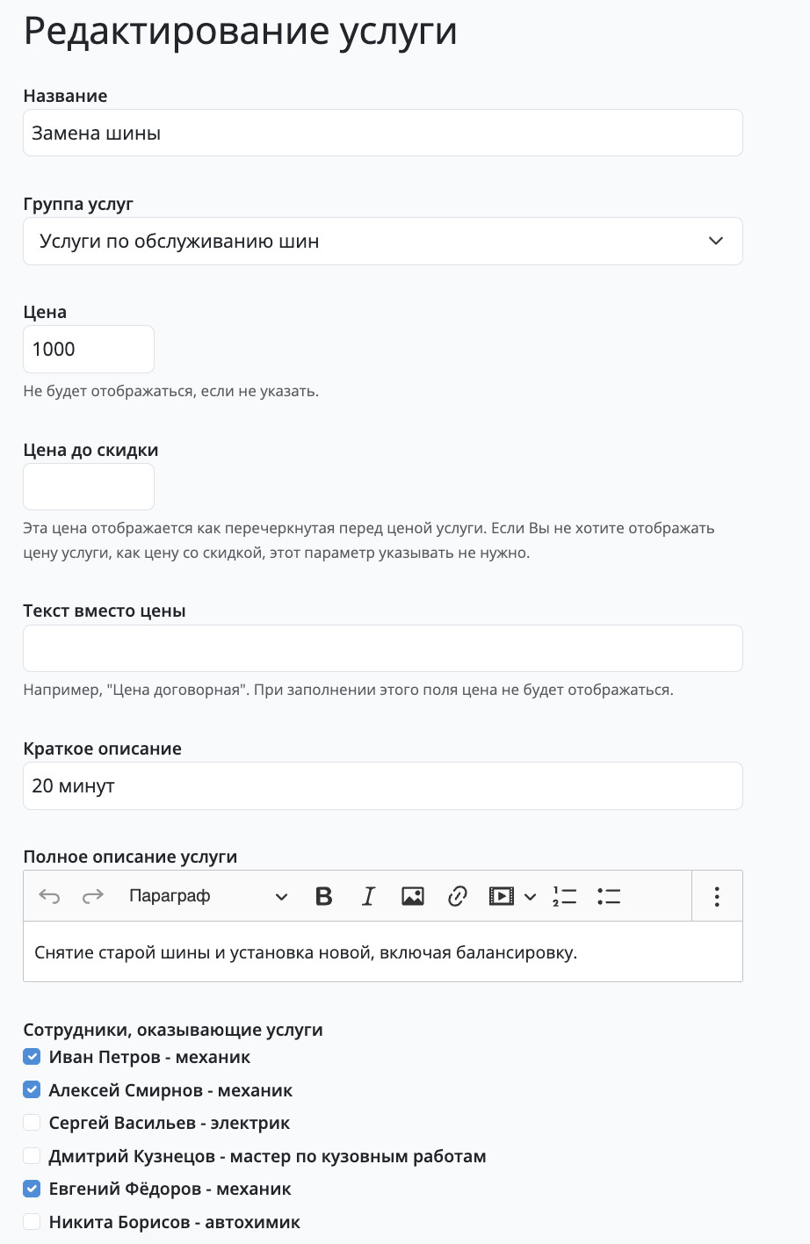The width and height of the screenshot is (810, 1244).
Task: Uncheck Иван Петров - механик
Action: click(32, 1057)
